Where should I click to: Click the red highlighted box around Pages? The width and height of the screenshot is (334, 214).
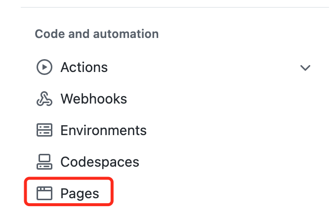click(69, 191)
